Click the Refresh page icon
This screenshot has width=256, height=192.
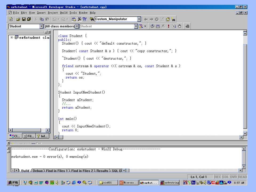[162, 19]
